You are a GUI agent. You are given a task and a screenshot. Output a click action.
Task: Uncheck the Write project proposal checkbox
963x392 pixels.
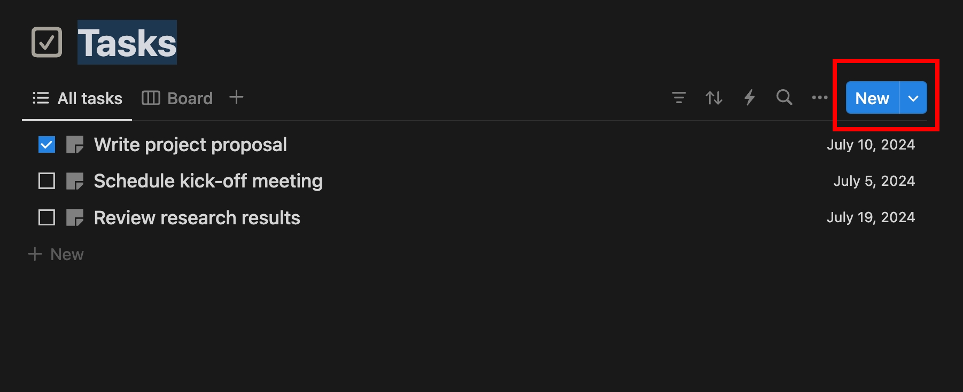[47, 145]
